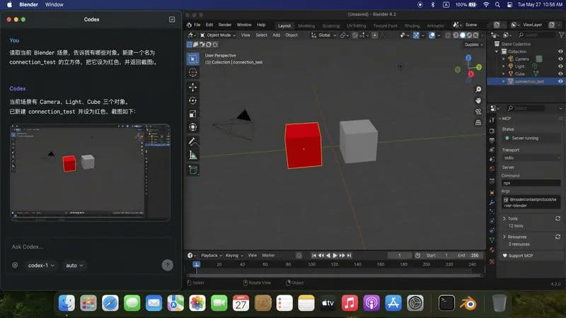Toggle Collection visibility eye in outliner

point(560,52)
